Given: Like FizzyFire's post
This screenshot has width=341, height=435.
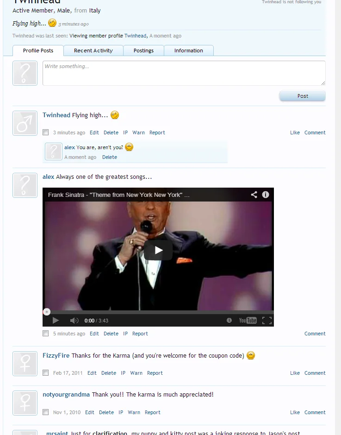Looking at the screenshot, I should tap(295, 373).
